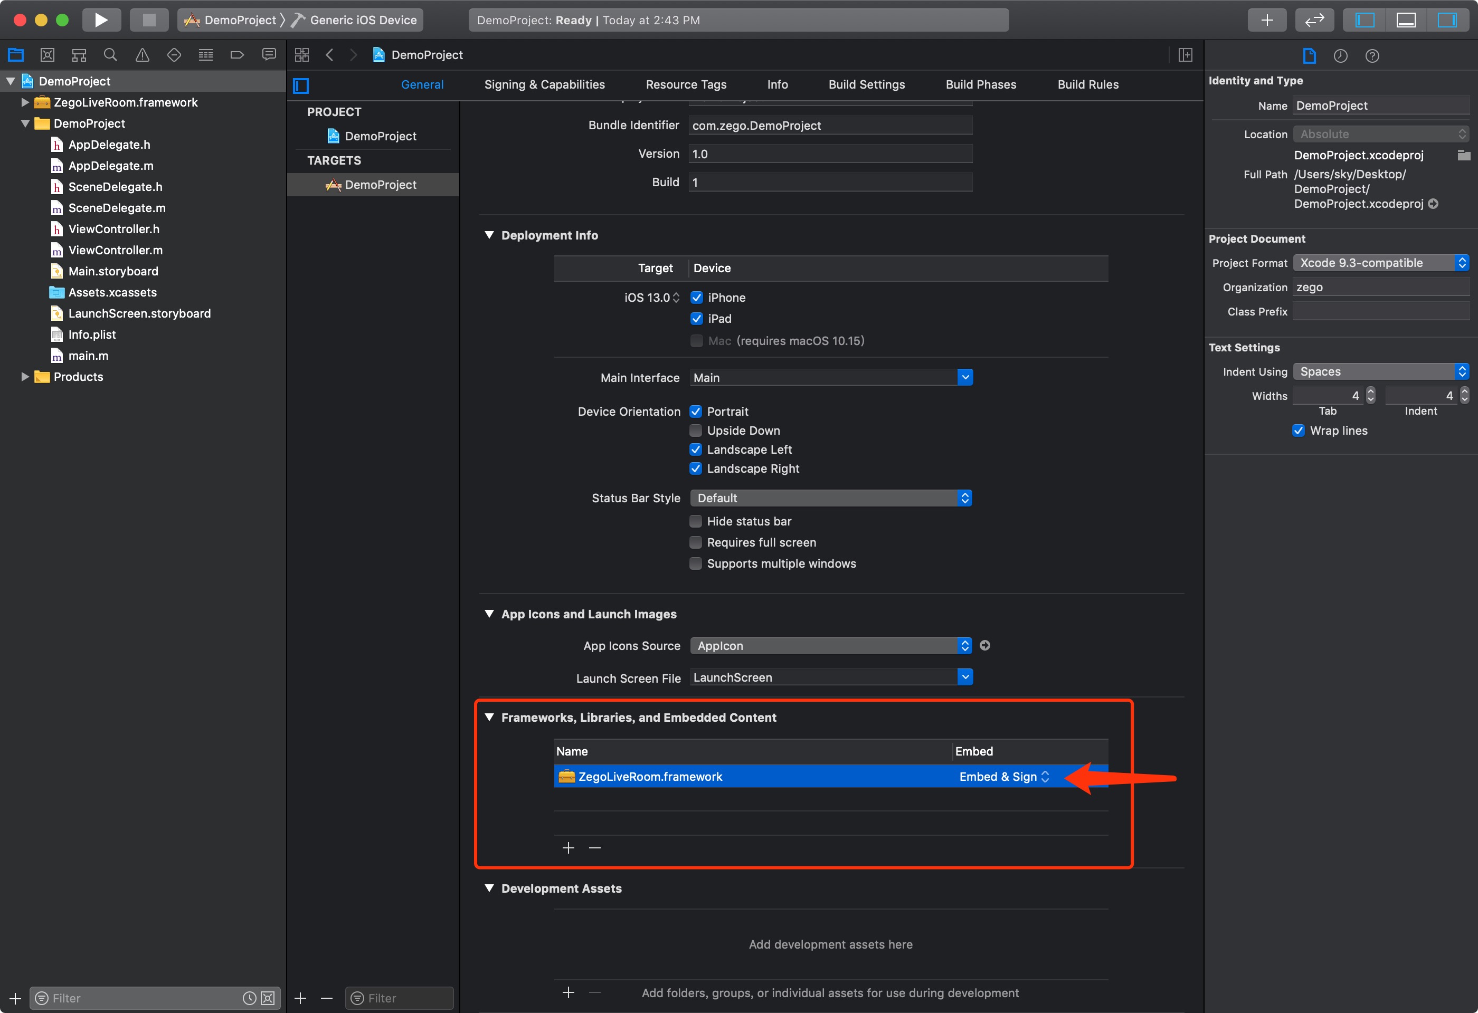
Task: Hide the Inspectors panel
Action: click(1447, 20)
